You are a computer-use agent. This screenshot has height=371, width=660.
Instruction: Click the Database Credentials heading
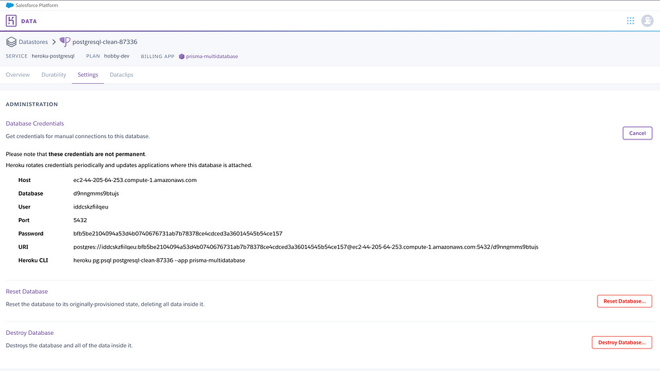click(35, 123)
